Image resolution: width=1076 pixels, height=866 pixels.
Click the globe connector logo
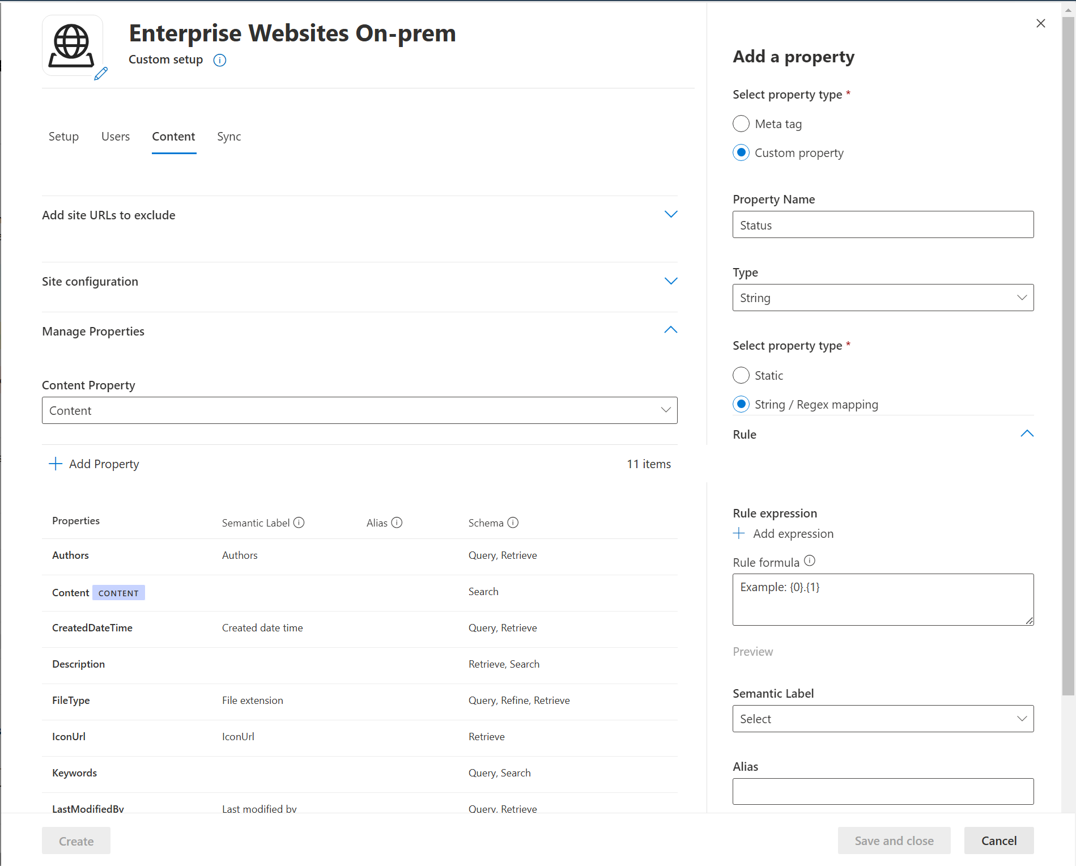point(73,45)
